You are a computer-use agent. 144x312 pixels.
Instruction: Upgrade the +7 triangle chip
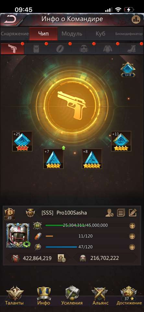tap(53, 159)
